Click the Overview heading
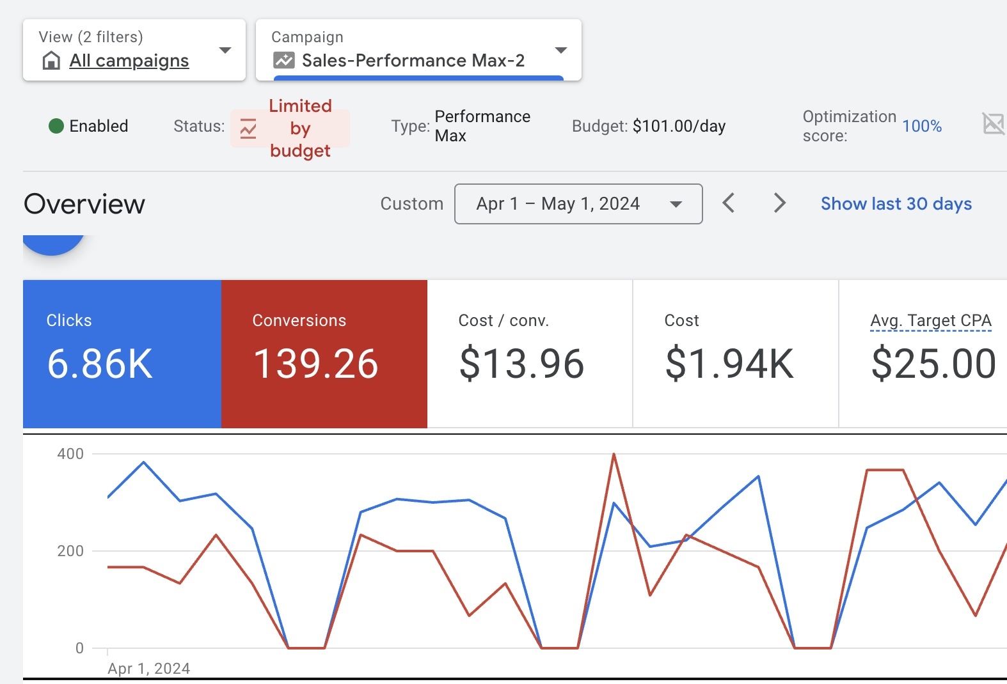The image size is (1007, 684). click(84, 205)
